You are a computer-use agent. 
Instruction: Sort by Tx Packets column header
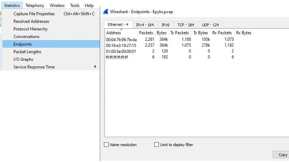coord(180,32)
